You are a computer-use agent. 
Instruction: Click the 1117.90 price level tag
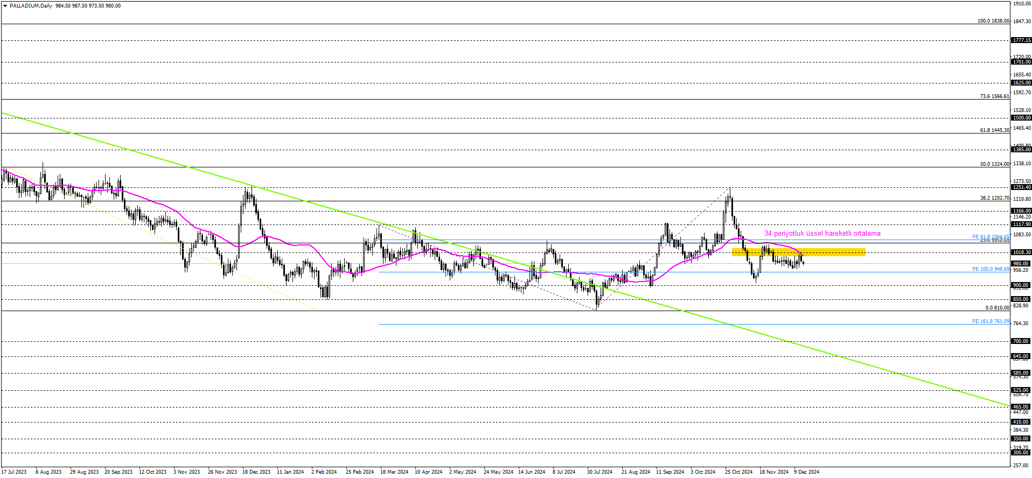[x=1021, y=224]
